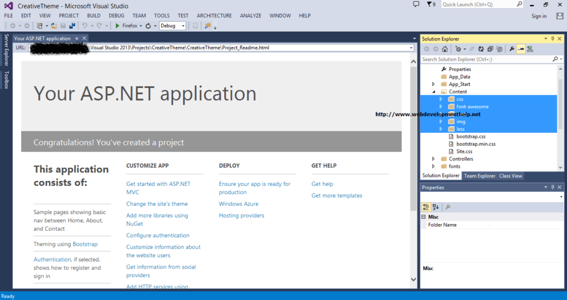This screenshot has height=300, width=567.
Task: Open the Properties object selector dropdown
Action: click(x=561, y=197)
